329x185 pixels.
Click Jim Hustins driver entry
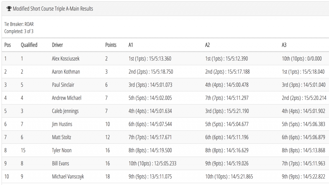(x=62, y=124)
